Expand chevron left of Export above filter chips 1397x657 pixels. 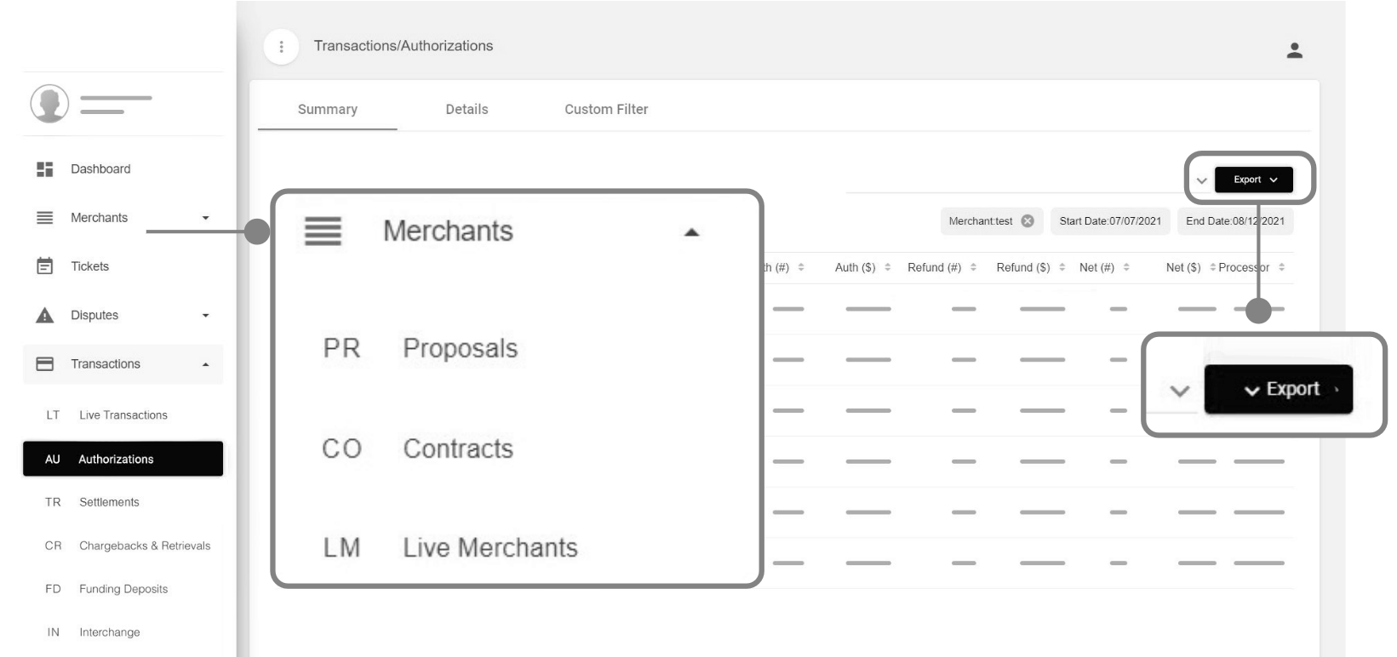tap(1201, 180)
